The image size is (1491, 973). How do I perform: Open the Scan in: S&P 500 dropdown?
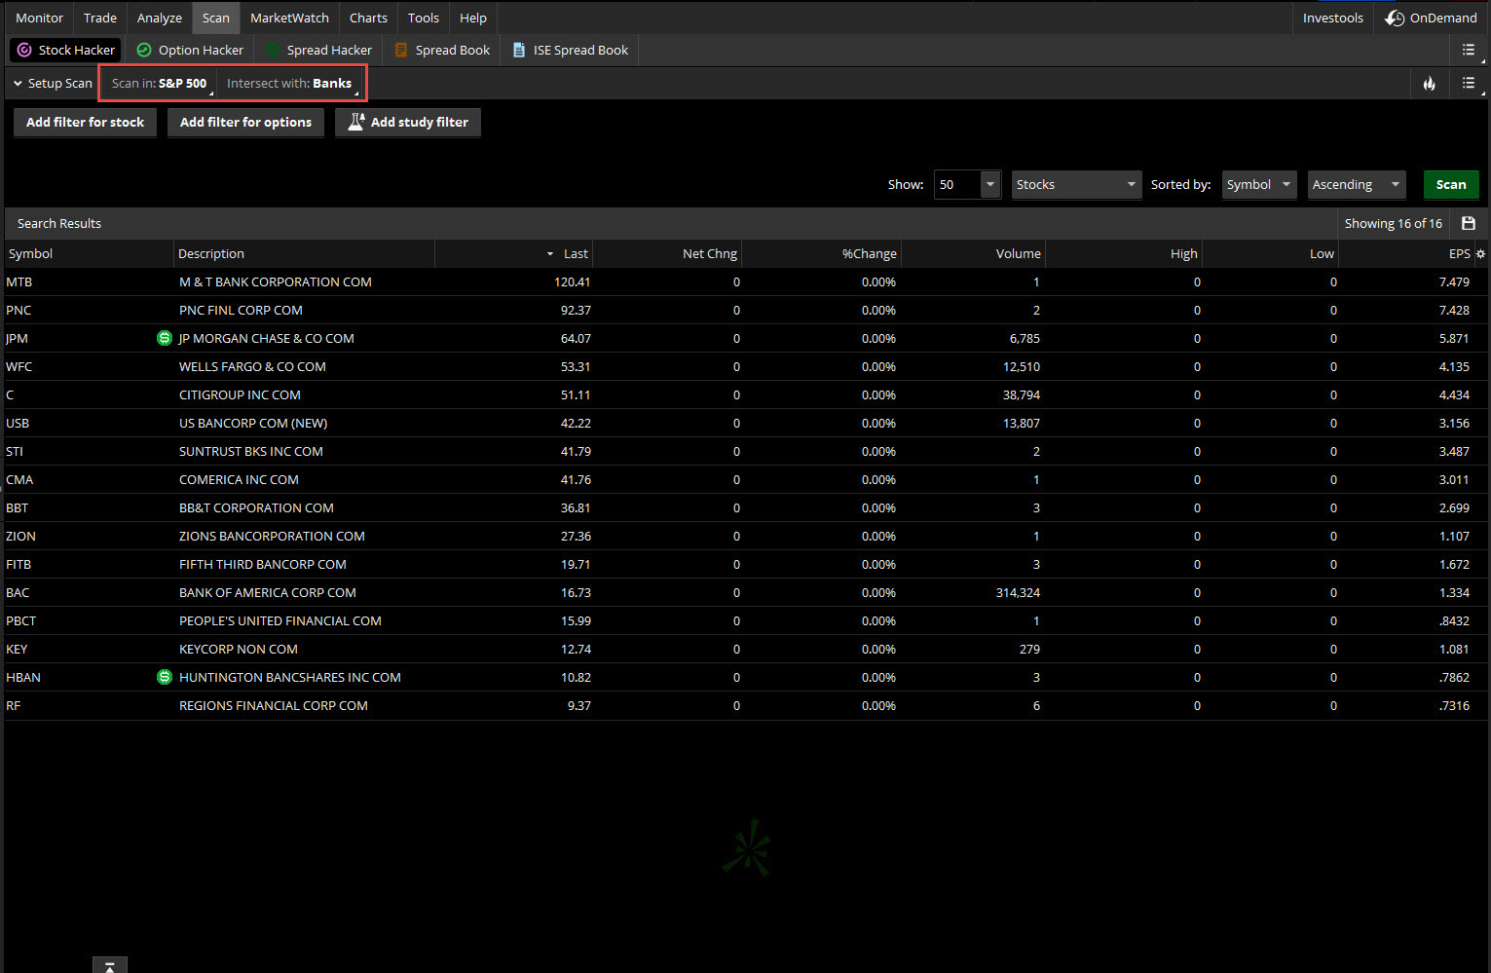[x=161, y=84]
